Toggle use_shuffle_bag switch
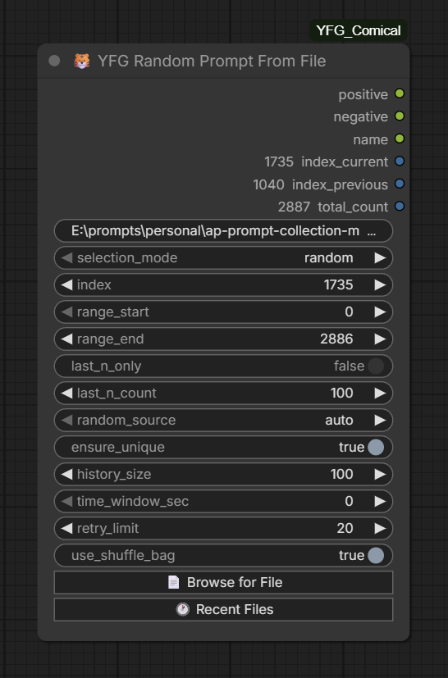448x678 pixels. (x=376, y=555)
